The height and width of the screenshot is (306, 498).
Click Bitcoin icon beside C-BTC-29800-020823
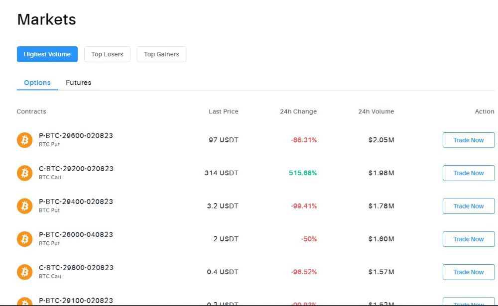coord(25,272)
